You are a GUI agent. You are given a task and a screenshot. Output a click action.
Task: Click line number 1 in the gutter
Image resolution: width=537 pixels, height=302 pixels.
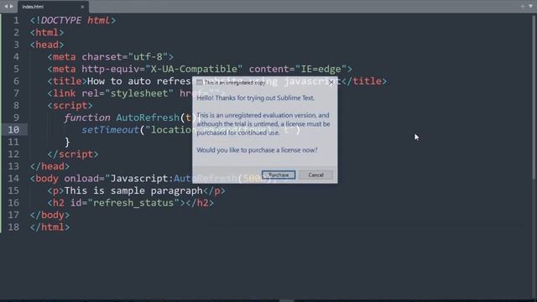click(16, 20)
